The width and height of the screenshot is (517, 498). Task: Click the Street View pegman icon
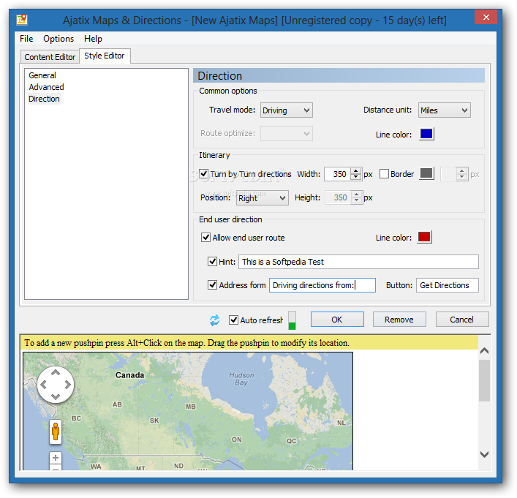[x=56, y=431]
